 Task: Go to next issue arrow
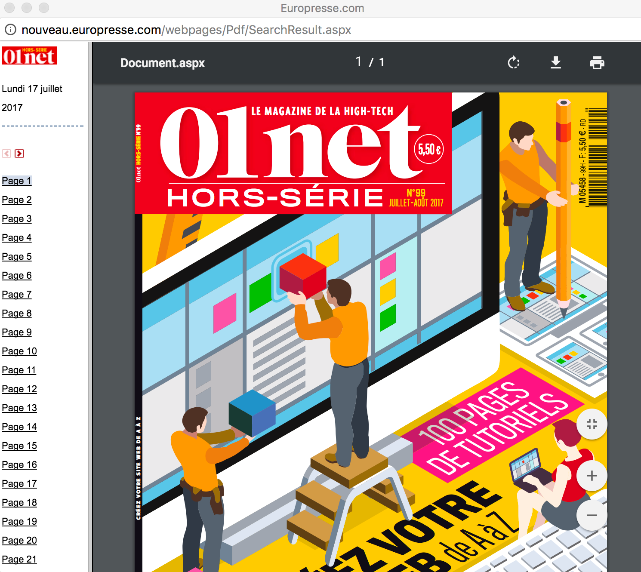pyautogui.click(x=19, y=154)
